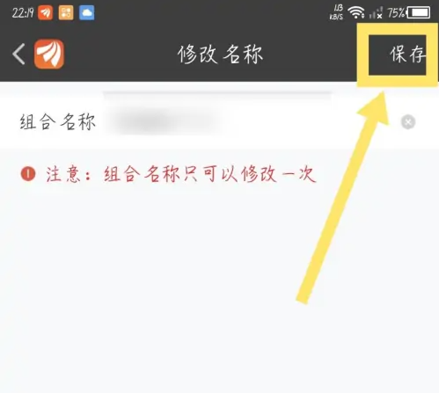439x393 pixels.
Task: Click the cellular signal icon
Action: pyautogui.click(x=376, y=13)
